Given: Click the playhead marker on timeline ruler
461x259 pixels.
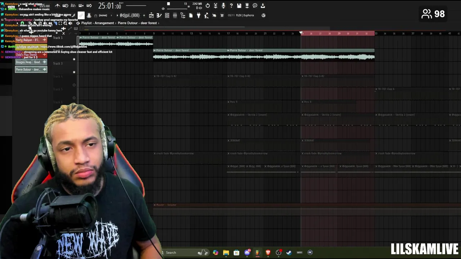Looking at the screenshot, I should pos(301,33).
